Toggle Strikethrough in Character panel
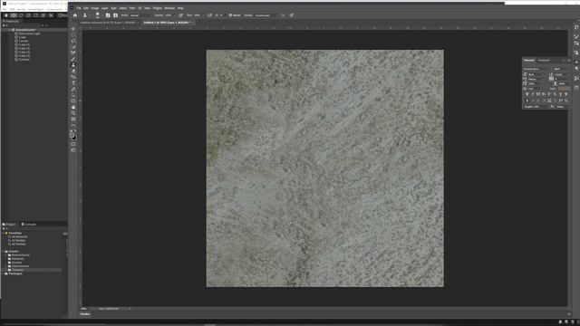This screenshot has height=326, width=580. point(565,94)
